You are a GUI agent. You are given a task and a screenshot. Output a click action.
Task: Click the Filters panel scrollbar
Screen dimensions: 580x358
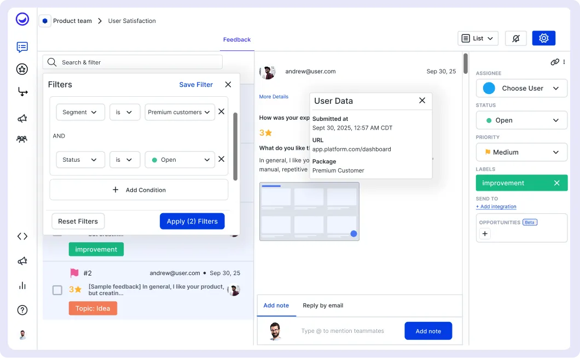[x=235, y=146]
